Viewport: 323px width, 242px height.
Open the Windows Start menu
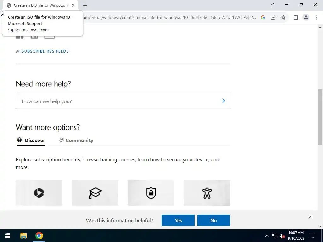tap(8, 236)
